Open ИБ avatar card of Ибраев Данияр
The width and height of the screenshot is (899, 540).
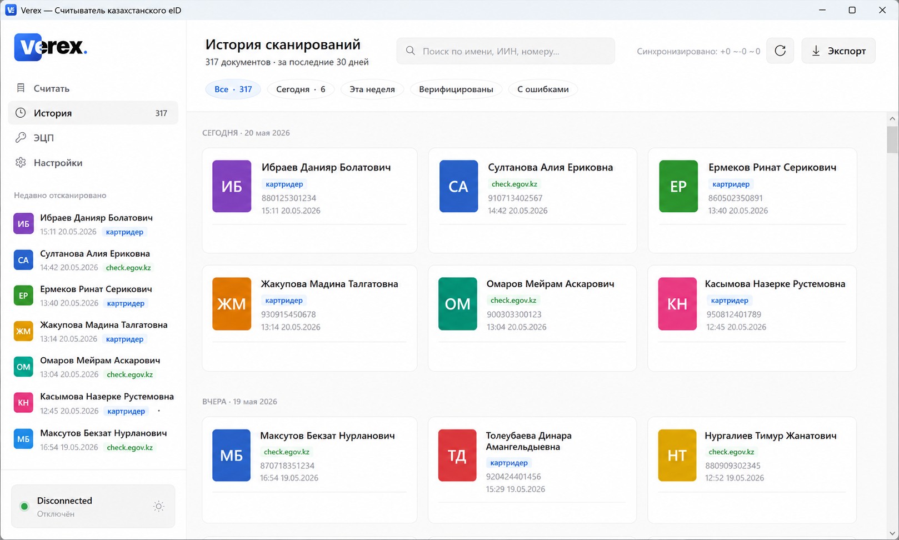tap(232, 186)
